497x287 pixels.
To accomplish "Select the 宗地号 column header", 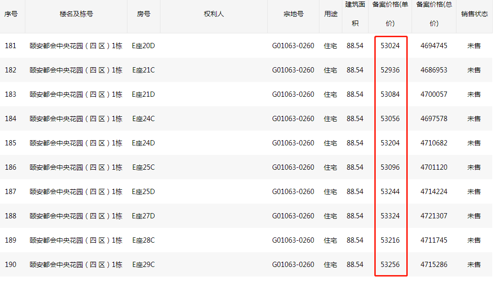I will (x=293, y=14).
